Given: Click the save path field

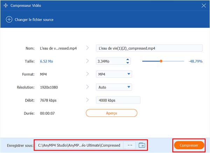Looking at the screenshot, I should click(x=78, y=145).
